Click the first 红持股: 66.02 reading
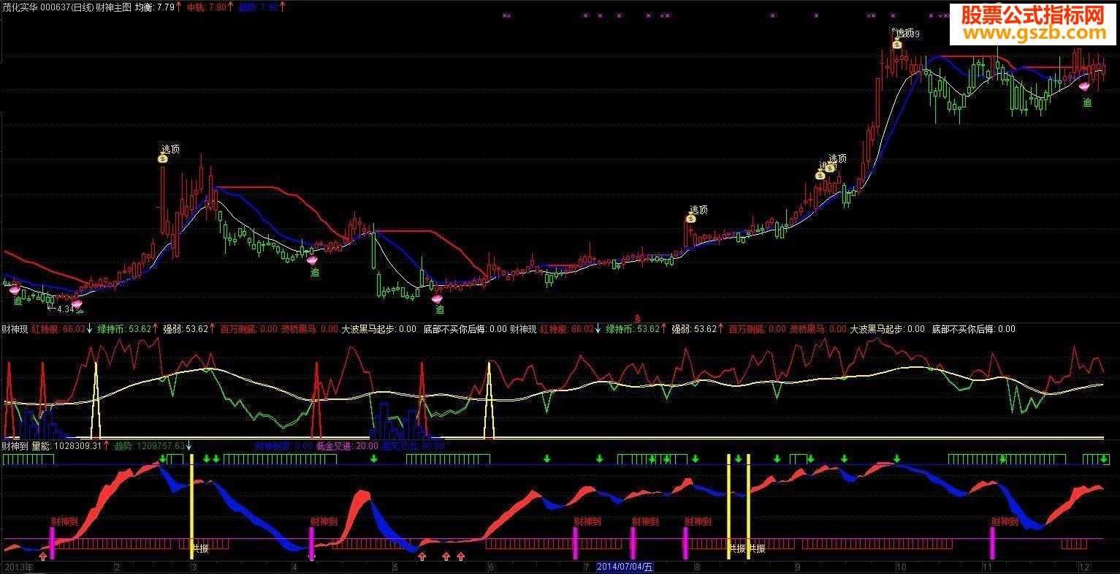 (x=58, y=329)
